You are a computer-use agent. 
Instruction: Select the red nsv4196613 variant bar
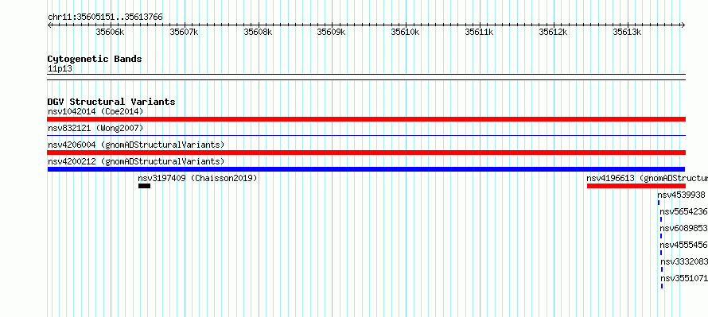[636, 186]
